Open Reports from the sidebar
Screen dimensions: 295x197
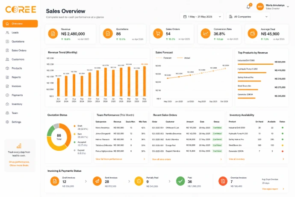[x=20, y=77]
